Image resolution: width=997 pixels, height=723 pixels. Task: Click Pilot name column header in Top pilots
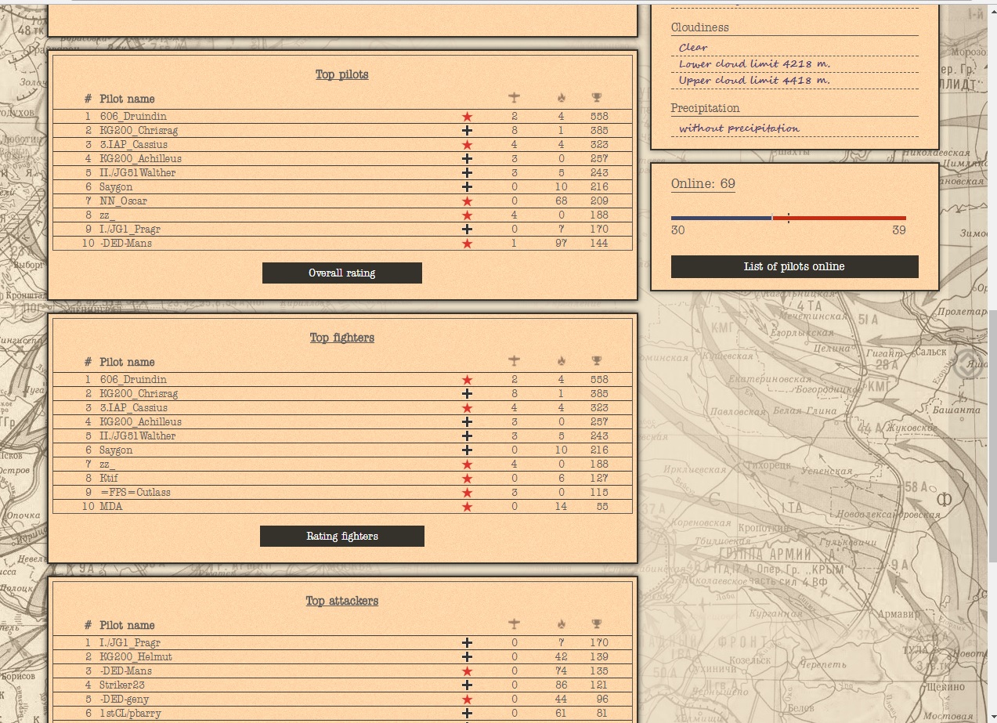(127, 99)
